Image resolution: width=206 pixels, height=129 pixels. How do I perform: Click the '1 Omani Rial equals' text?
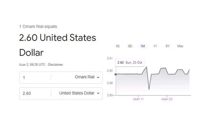(x=38, y=26)
